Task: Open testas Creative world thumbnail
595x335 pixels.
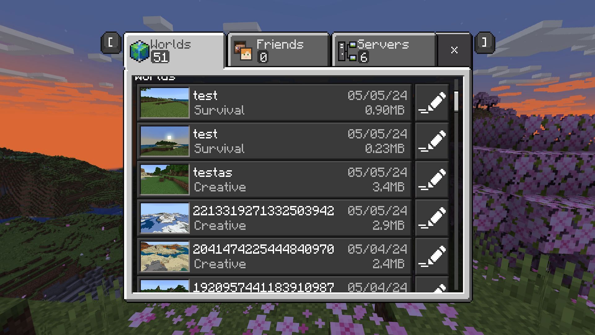Action: click(x=163, y=180)
